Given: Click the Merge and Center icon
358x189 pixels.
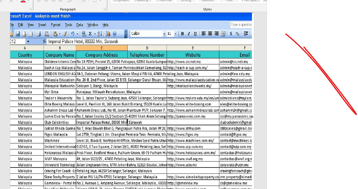Looking at the screenshot, I should click(x=223, y=34).
